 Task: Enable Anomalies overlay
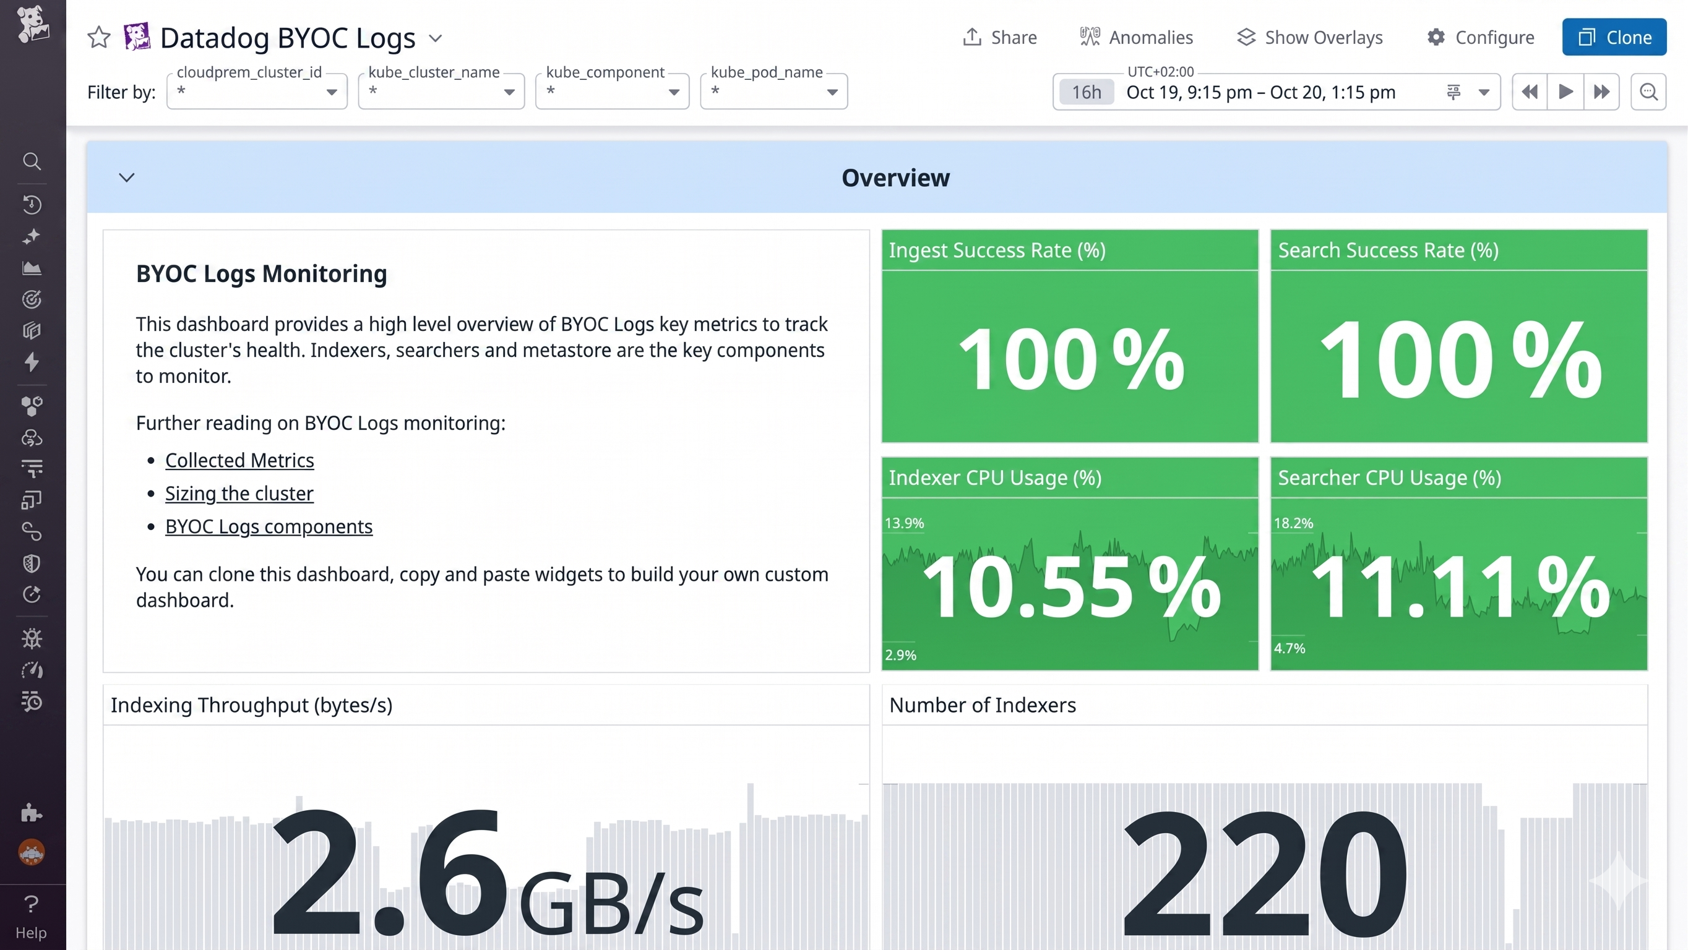tap(1136, 37)
